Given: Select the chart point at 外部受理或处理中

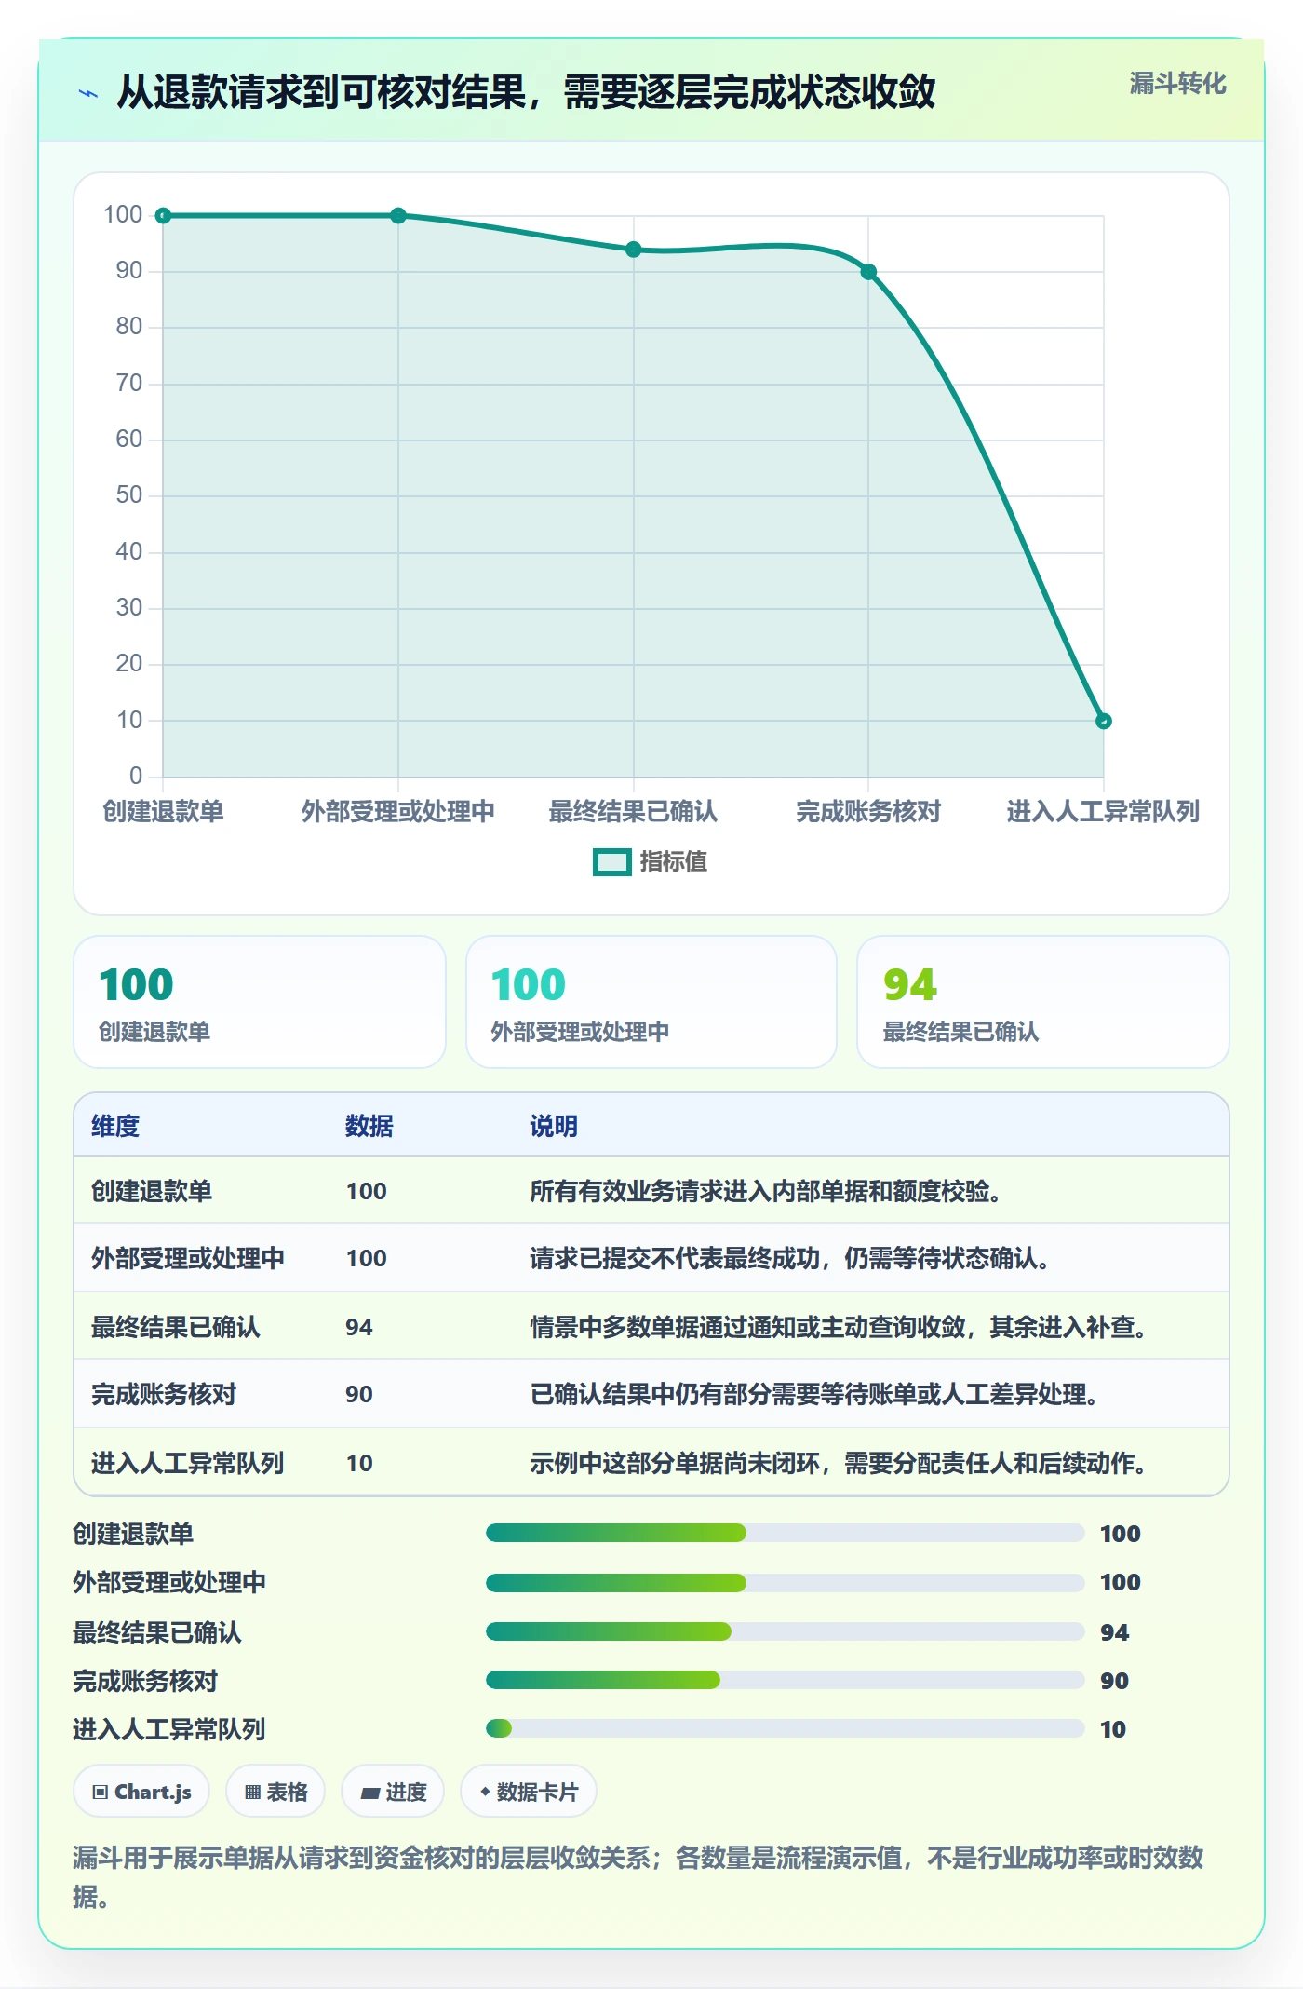Looking at the screenshot, I should click(398, 216).
